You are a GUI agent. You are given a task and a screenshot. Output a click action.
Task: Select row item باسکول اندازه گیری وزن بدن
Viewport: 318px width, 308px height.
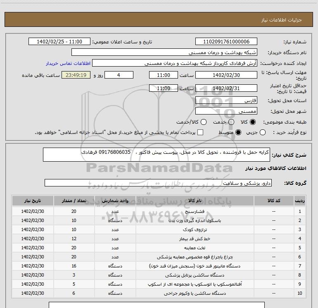pos(195,220)
